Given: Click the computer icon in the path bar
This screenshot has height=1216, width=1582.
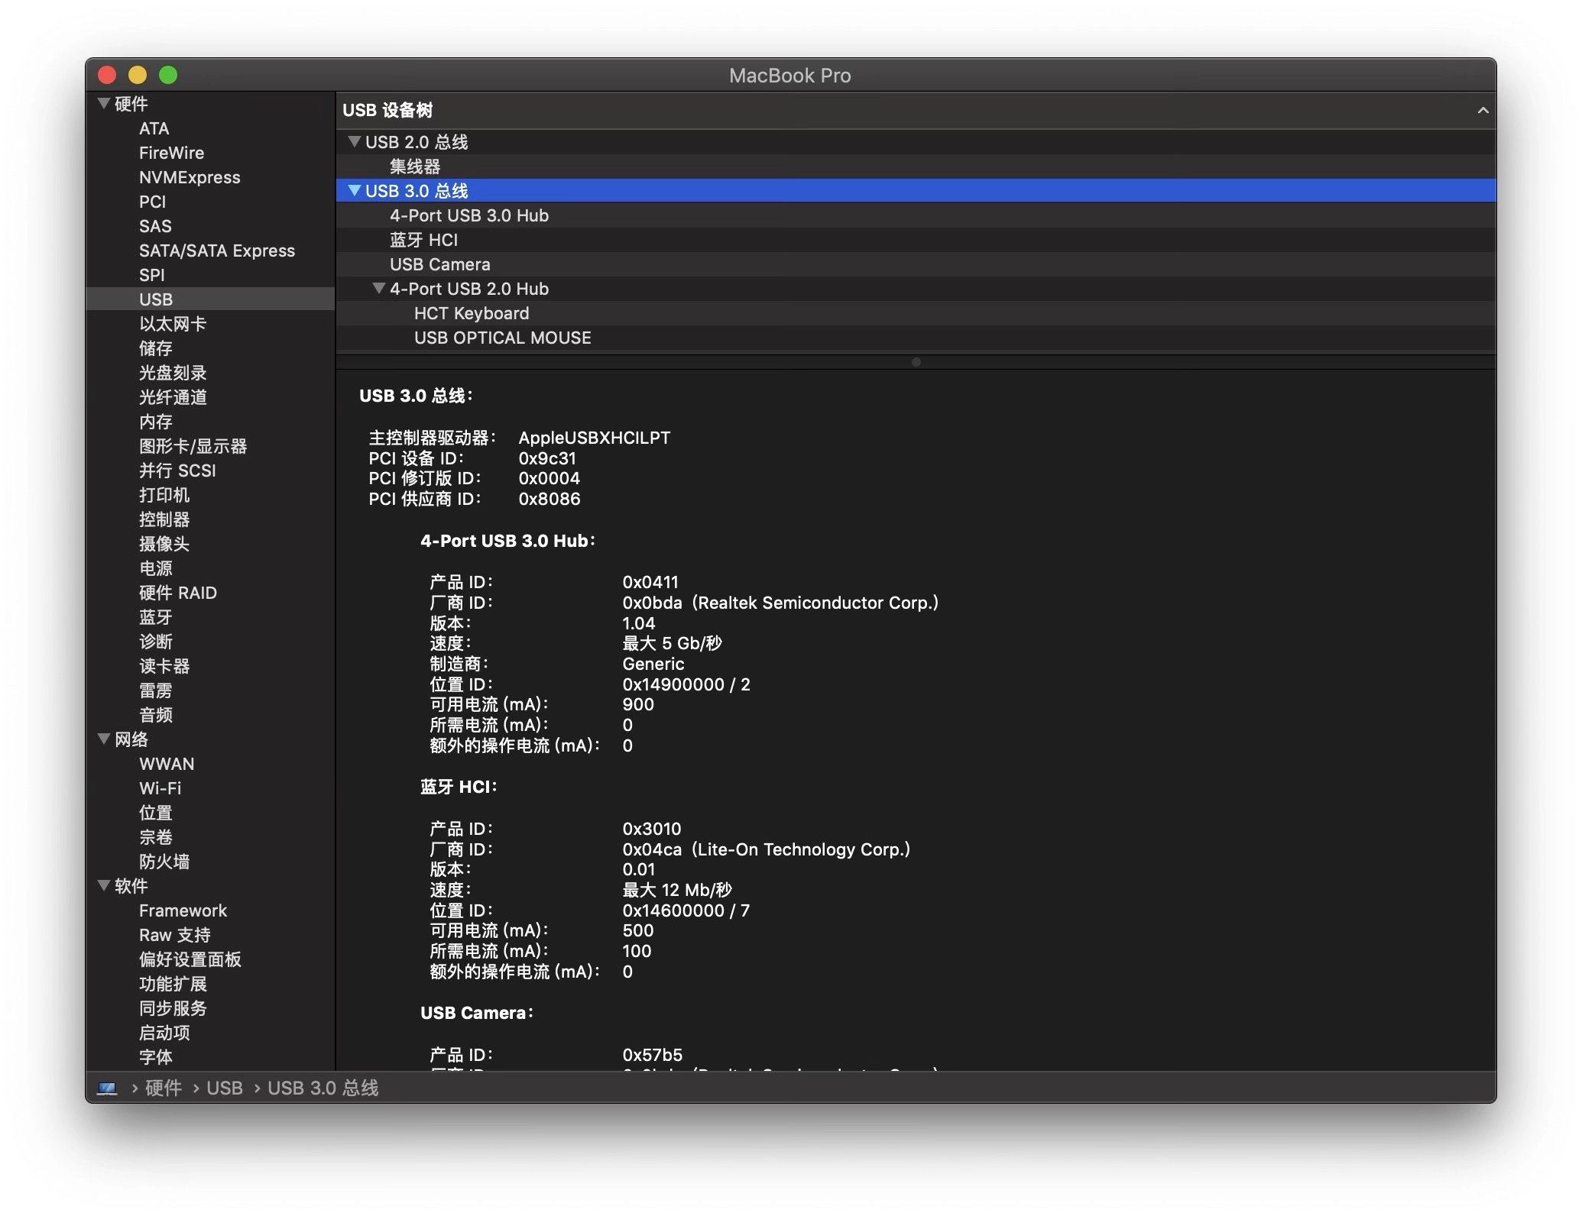Looking at the screenshot, I should [107, 1088].
